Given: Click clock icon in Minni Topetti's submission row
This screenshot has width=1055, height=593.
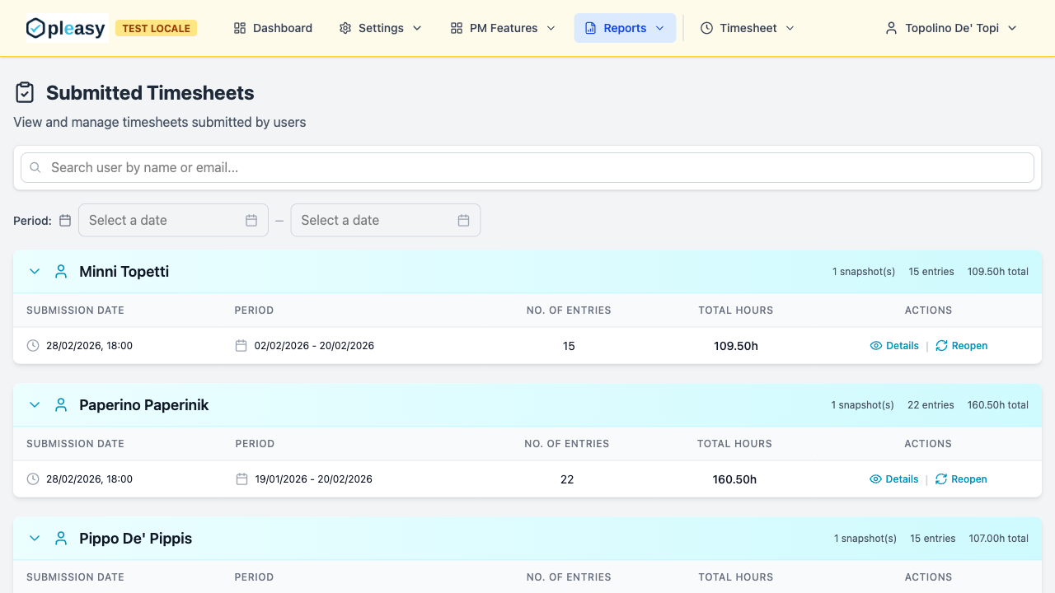Looking at the screenshot, I should [33, 346].
